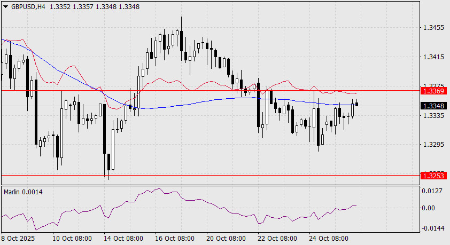Viewport: 450px width, 245px height.
Task: Click the 1.3295 price scale label
Action: (433, 145)
